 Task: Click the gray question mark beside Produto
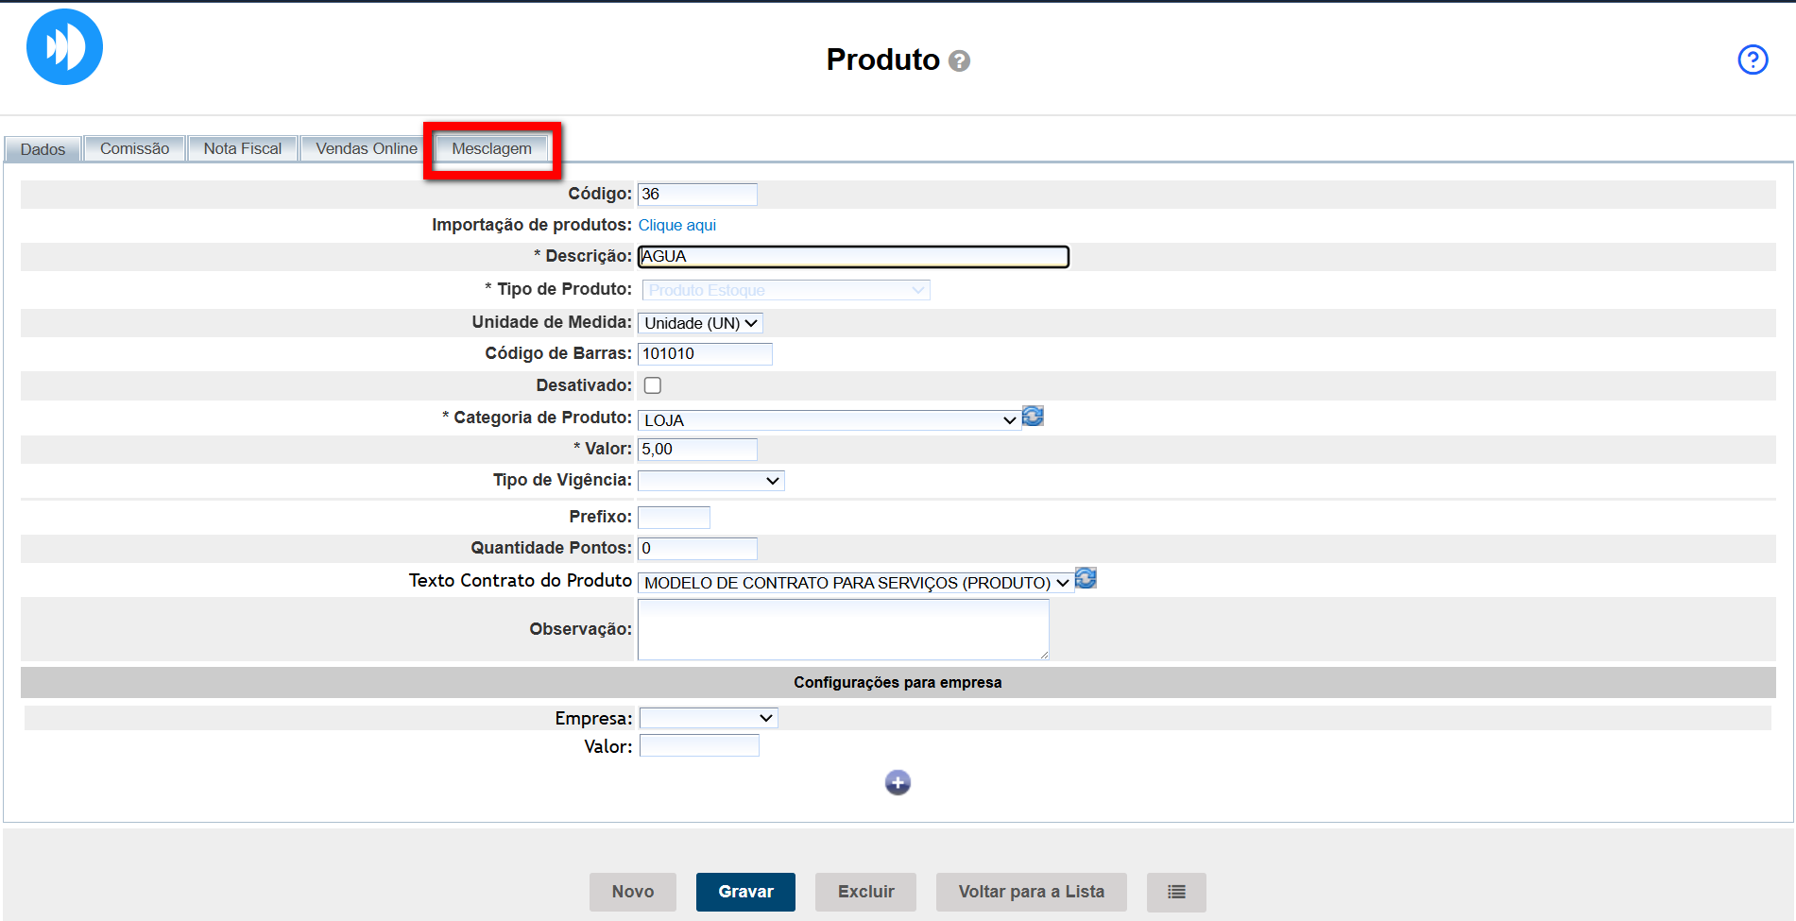click(x=959, y=61)
